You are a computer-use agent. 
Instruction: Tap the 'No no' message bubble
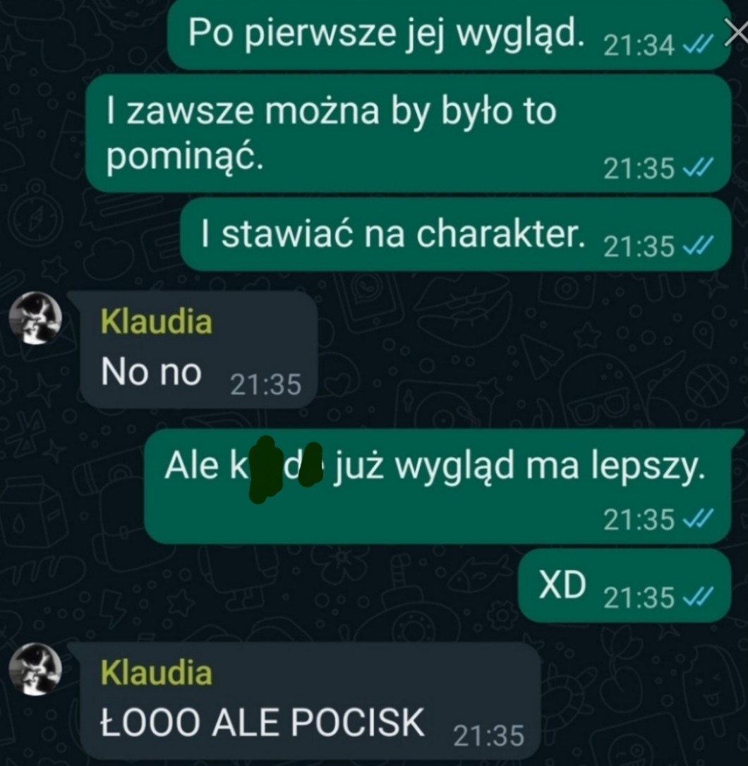[x=199, y=350]
